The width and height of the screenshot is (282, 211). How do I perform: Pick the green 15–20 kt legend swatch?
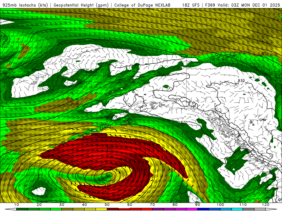click(x=33, y=209)
